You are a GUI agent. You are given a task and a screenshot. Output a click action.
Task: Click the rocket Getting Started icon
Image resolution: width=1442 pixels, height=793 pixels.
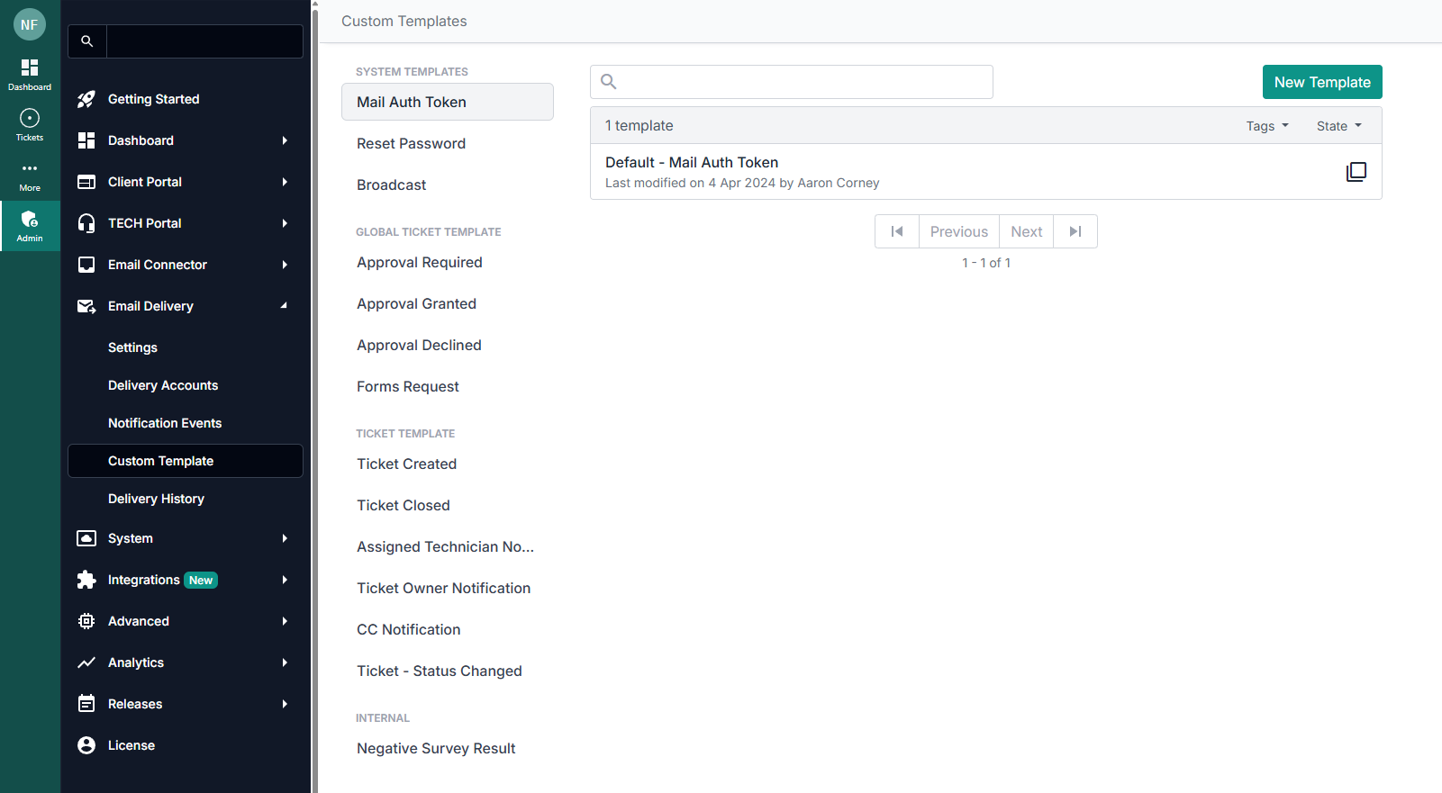pos(86,99)
